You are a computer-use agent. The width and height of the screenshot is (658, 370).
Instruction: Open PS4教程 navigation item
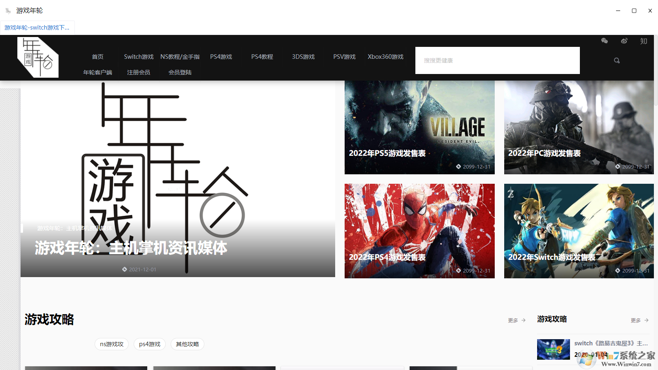click(262, 57)
